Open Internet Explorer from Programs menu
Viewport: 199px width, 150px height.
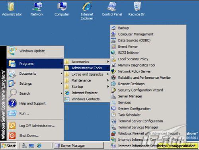click(x=87, y=93)
